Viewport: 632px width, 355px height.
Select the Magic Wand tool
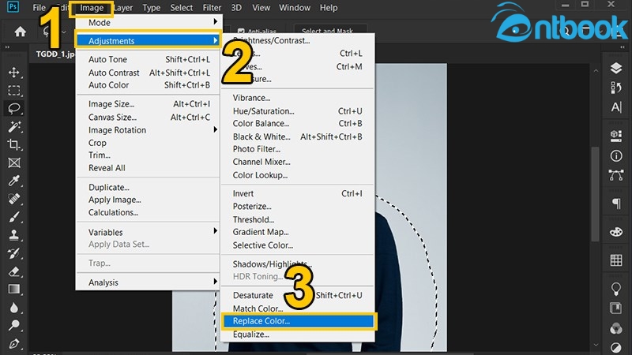(14, 126)
